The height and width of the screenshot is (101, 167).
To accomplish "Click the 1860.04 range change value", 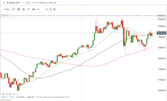I will [4, 97].
